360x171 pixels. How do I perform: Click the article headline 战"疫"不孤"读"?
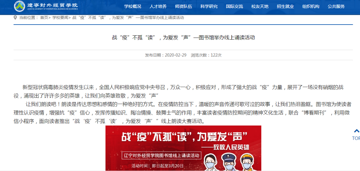183,38
